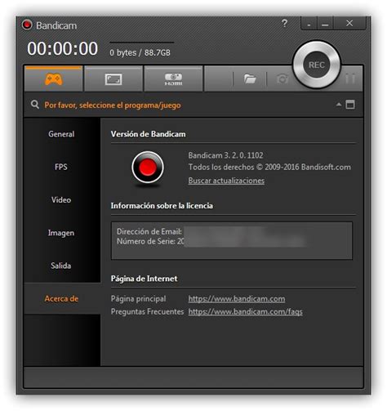Open the https://www.bandicam.com homepage link
Image resolution: width=387 pixels, height=411 pixels.
[x=237, y=299]
